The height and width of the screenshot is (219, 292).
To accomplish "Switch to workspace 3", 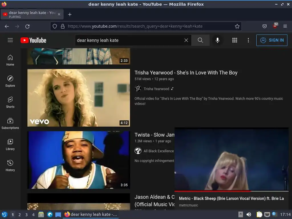I will 27,215.
